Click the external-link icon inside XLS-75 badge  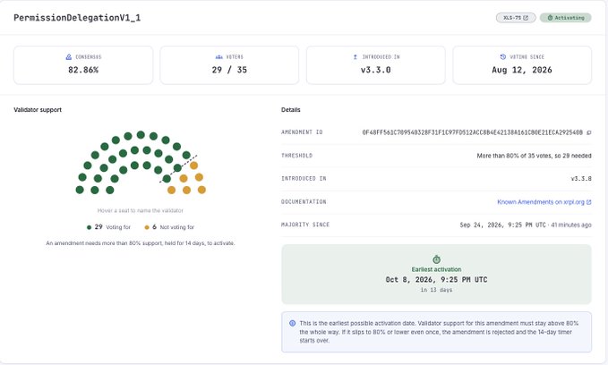(x=526, y=18)
